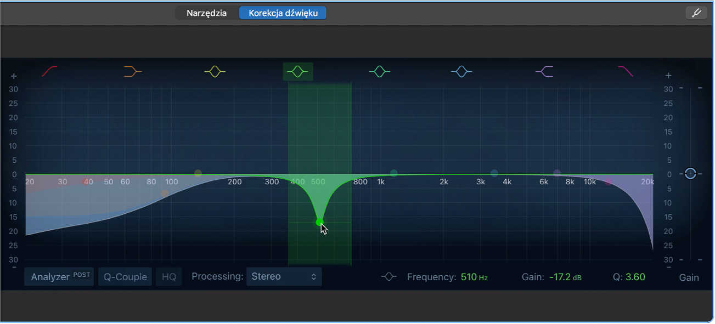Click the tuning fork icon
The height and width of the screenshot is (324, 715).
696,12
